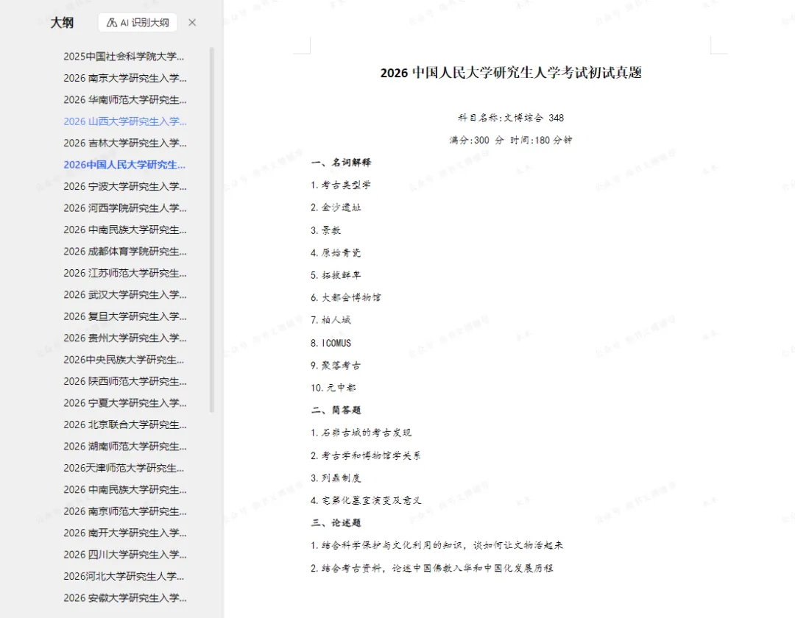Open 2026 北京联合大学研究生 outline item

(124, 425)
